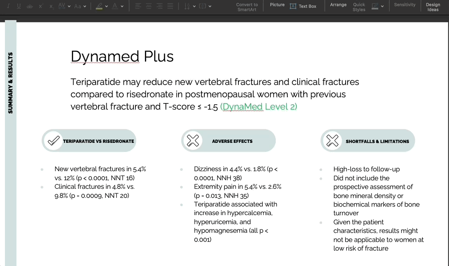
Task: Select the X icon beside Shortfalls & Limitations
Action: 332,140
